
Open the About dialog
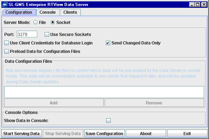pyautogui.click(x=146, y=133)
